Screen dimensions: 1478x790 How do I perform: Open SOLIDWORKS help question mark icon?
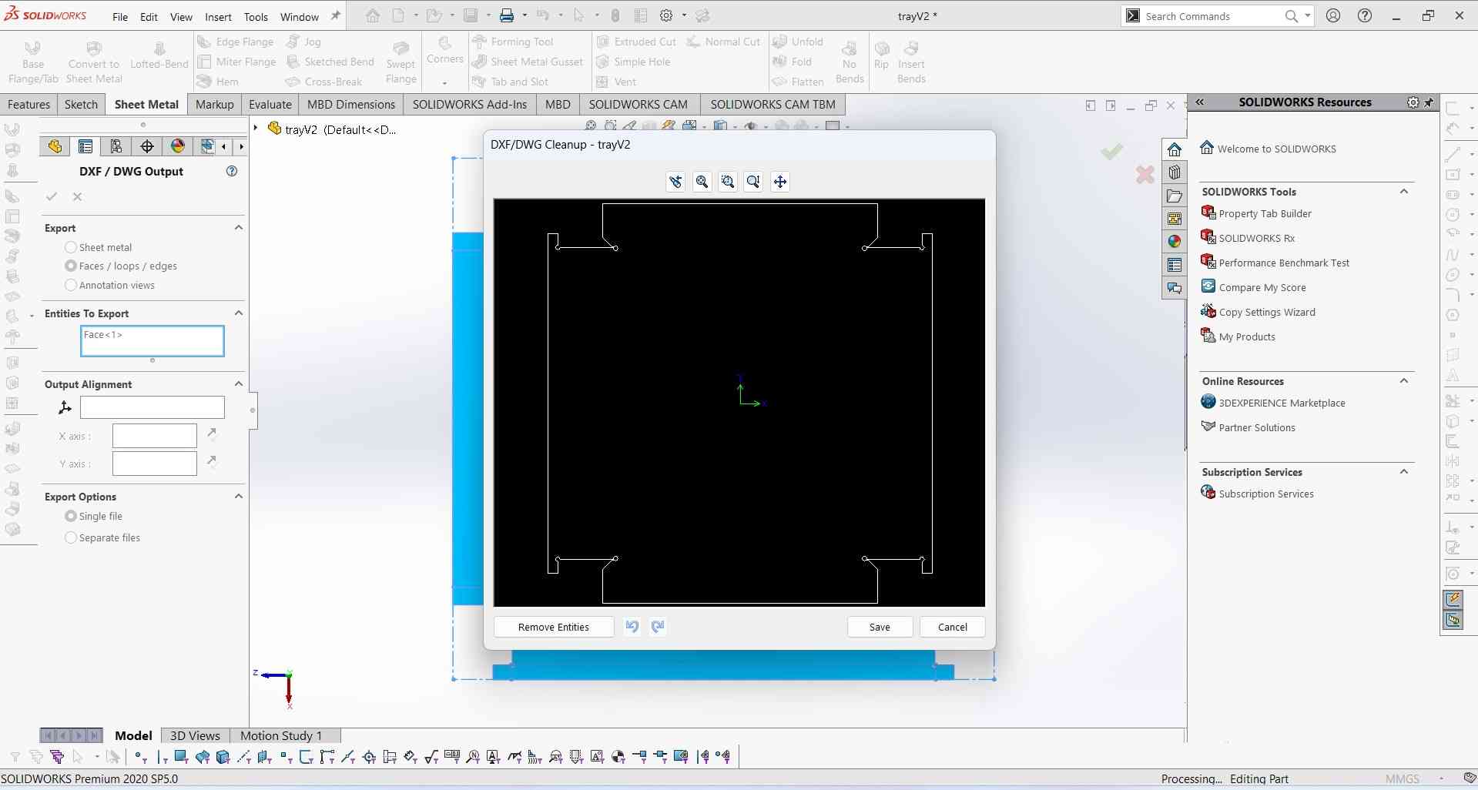click(x=1365, y=15)
